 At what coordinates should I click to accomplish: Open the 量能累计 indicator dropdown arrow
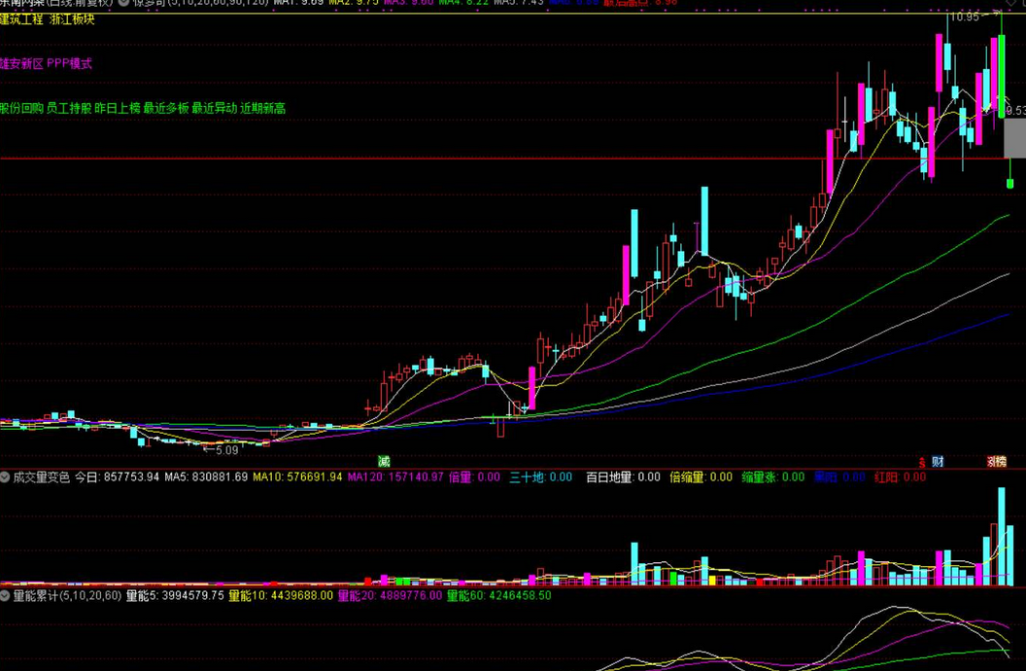pos(5,596)
